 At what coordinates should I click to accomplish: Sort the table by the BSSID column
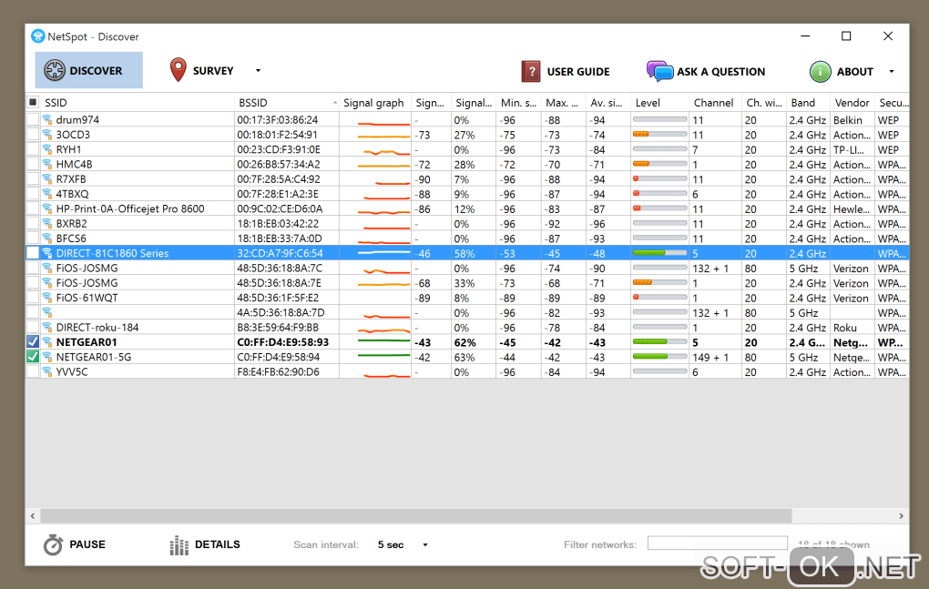pyautogui.click(x=287, y=102)
